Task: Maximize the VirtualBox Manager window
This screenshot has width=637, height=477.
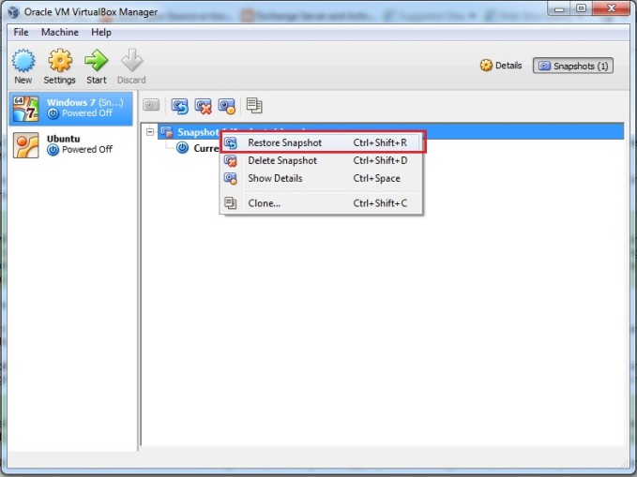Action: [x=582, y=8]
